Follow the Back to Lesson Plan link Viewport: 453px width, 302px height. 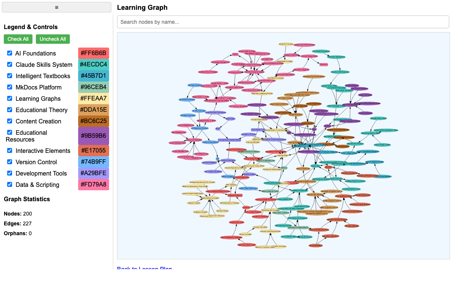coord(144,269)
